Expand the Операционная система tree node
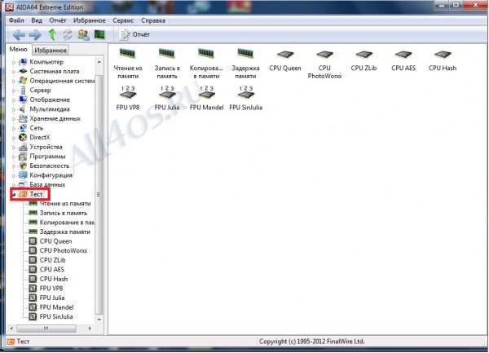The width and height of the screenshot is (489, 353). (14, 81)
